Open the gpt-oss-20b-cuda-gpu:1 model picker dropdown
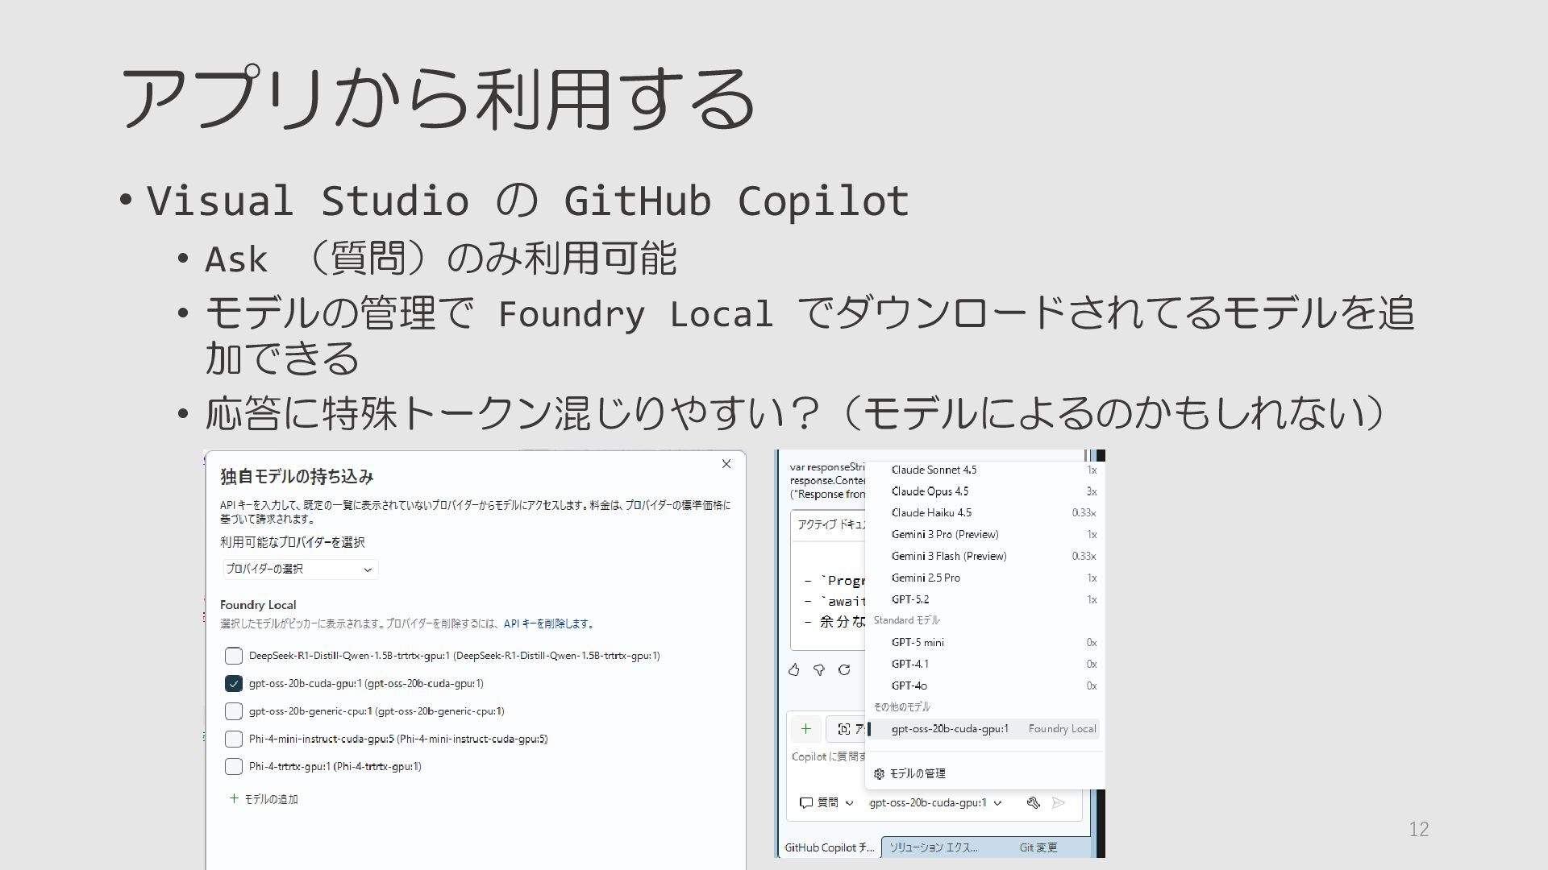Image resolution: width=1548 pixels, height=870 pixels. click(935, 802)
